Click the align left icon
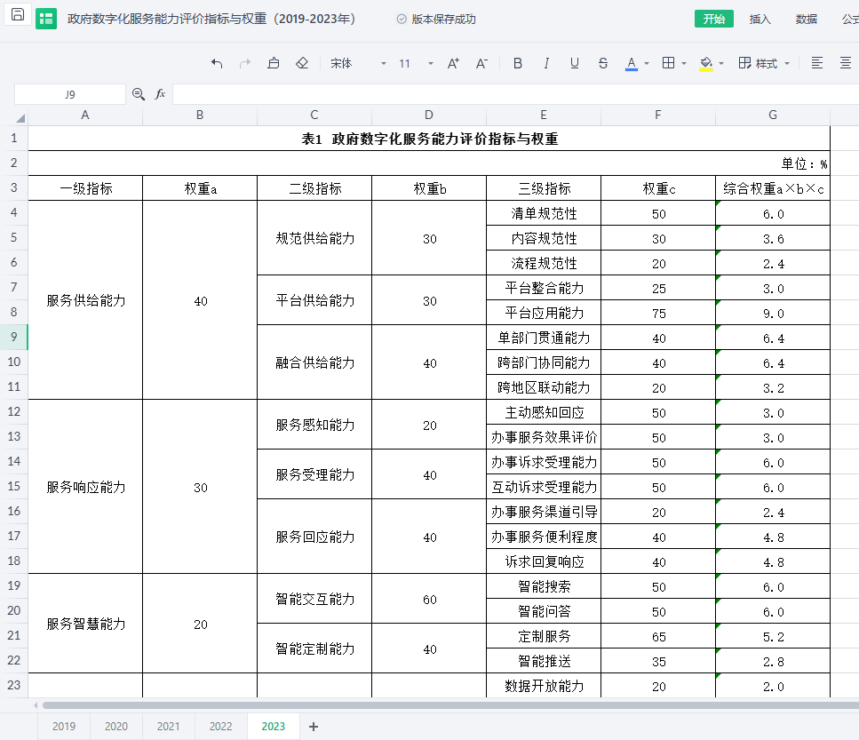 tap(817, 63)
